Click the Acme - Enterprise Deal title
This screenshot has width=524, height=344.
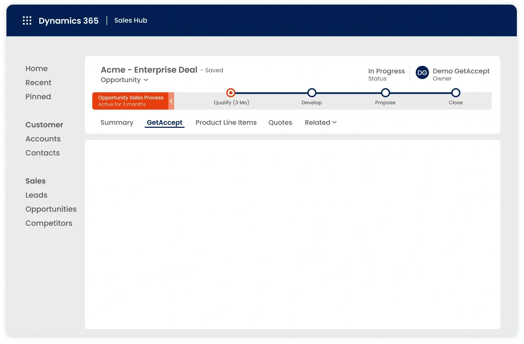click(149, 70)
